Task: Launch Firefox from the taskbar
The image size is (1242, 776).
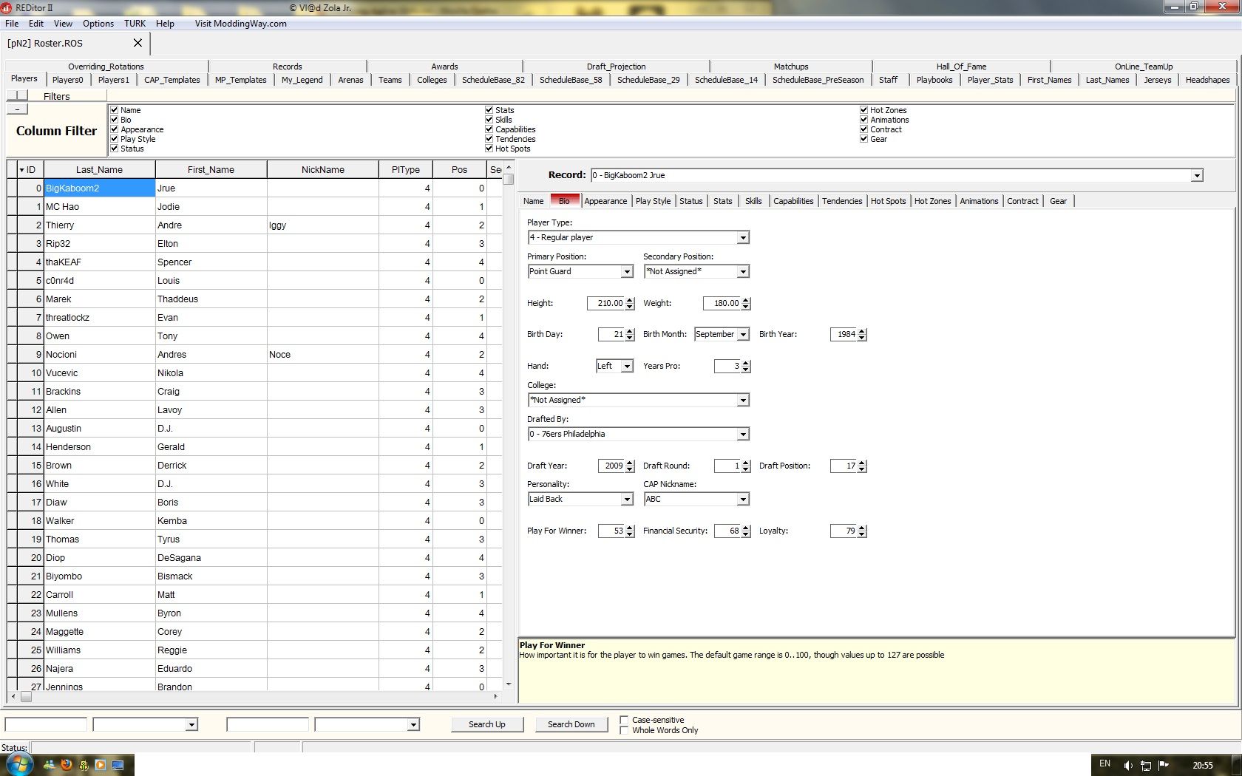Action: coord(67,765)
